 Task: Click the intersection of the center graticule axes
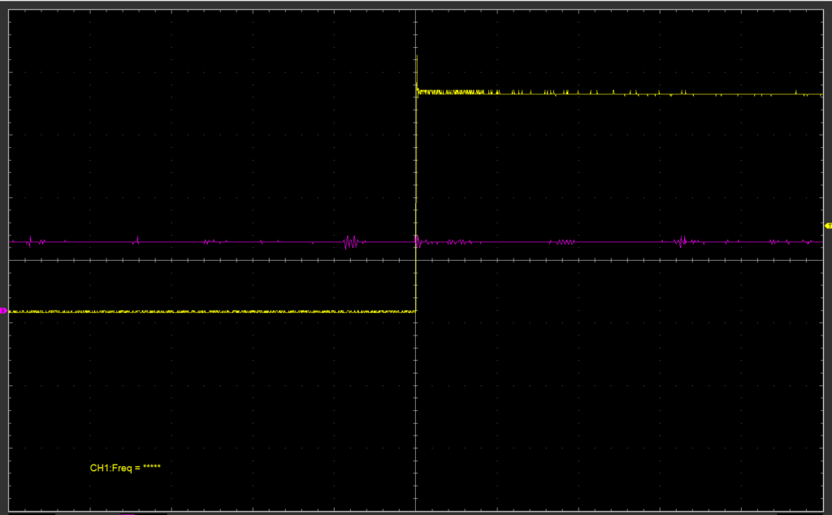point(415,260)
